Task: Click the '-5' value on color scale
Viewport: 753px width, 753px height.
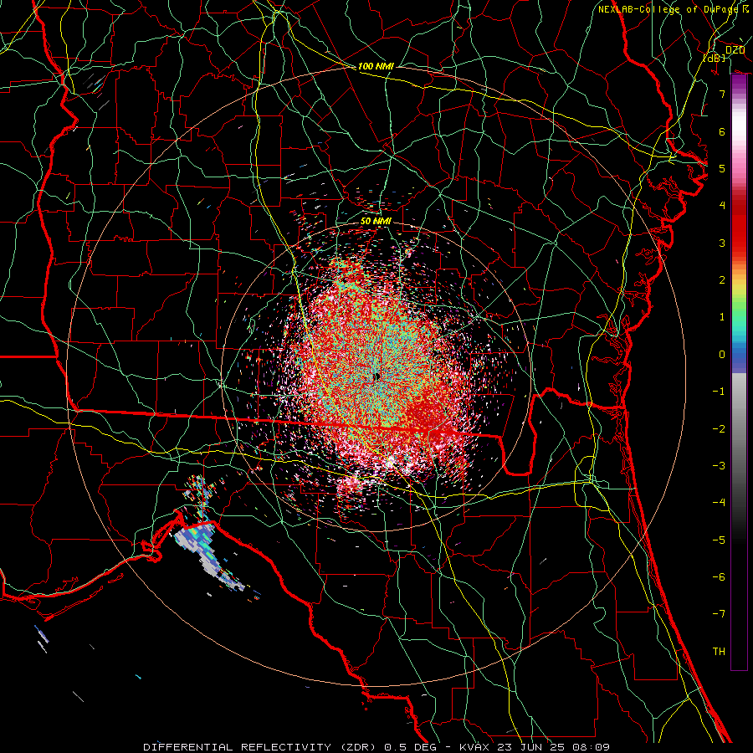Action: coord(719,540)
